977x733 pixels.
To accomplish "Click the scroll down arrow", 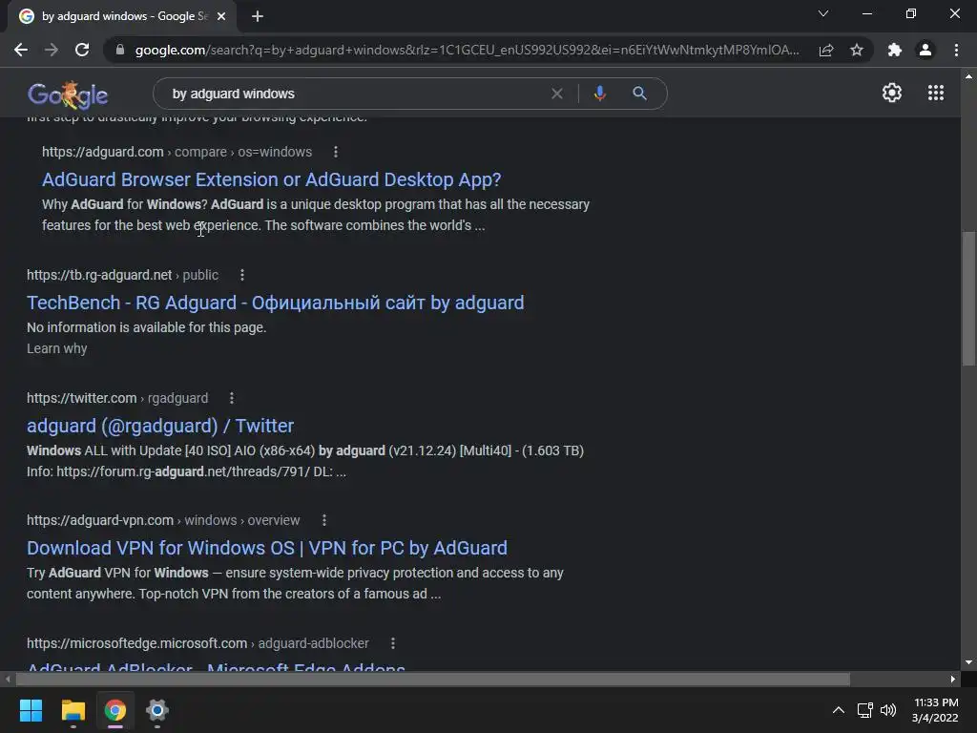I will [968, 662].
